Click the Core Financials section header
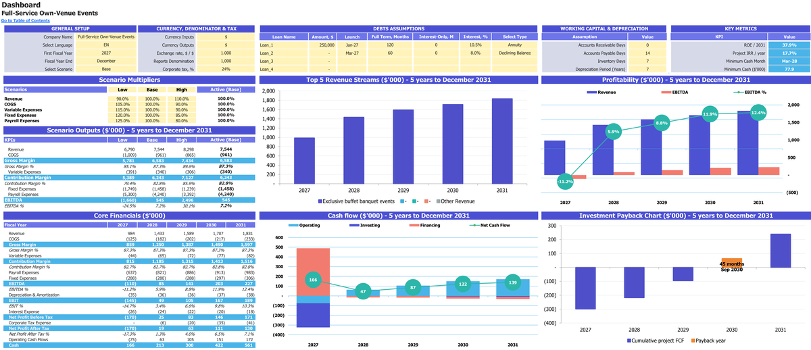This screenshot has height=350, width=811. [x=129, y=216]
